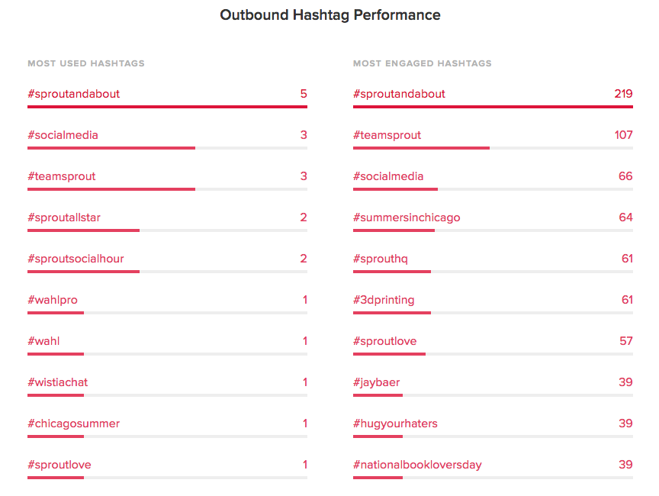Click #teamsprout with 107 engagements

tap(387, 135)
